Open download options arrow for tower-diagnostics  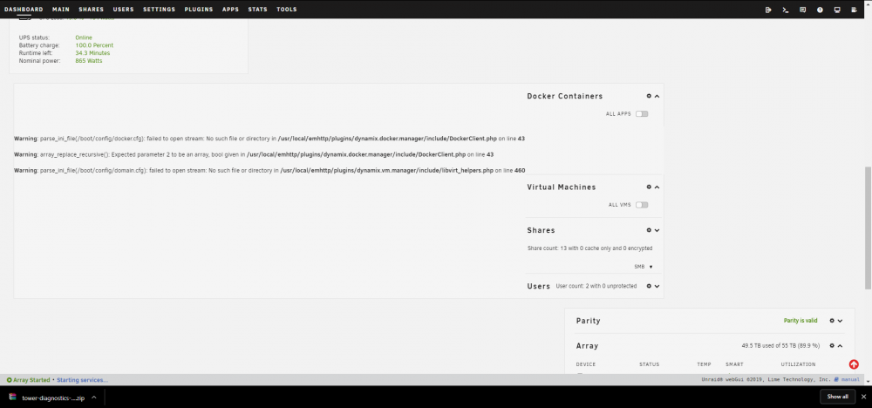94,398
